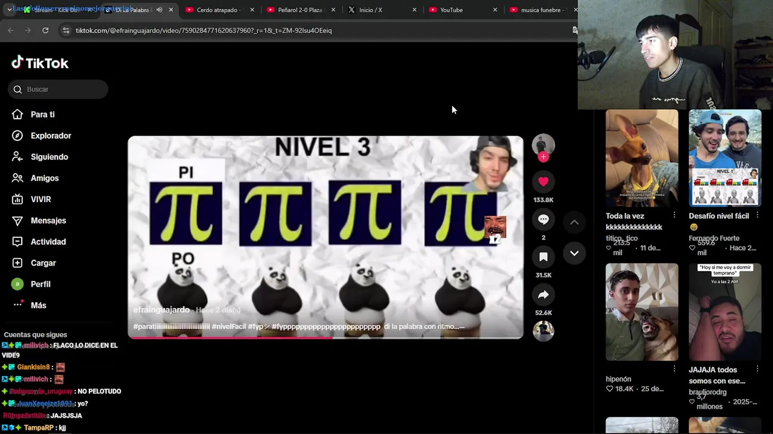Click the '52.6K' shares count

coord(544,313)
